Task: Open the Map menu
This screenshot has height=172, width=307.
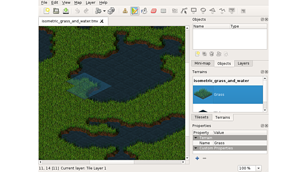Action: click(78, 2)
